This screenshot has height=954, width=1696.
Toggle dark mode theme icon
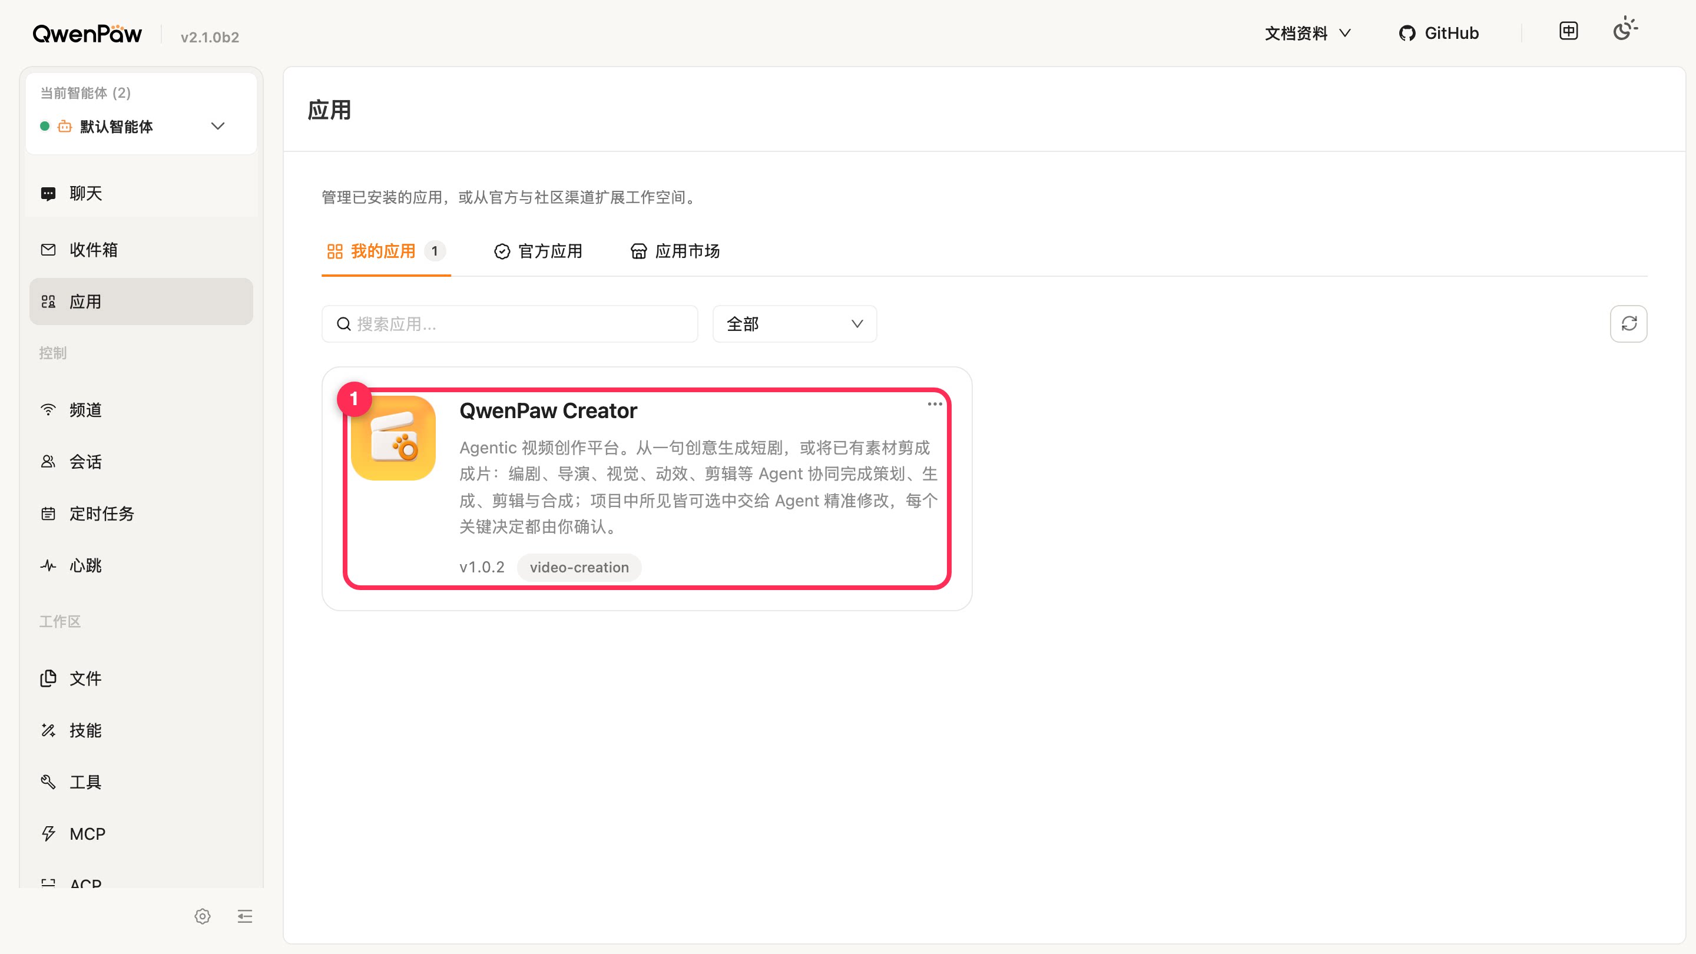tap(1625, 29)
